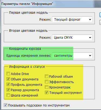This screenshot has height=110, width=101.
Task: Uncheck Профиль документа checkbox
Action: pyautogui.click(x=8, y=84)
